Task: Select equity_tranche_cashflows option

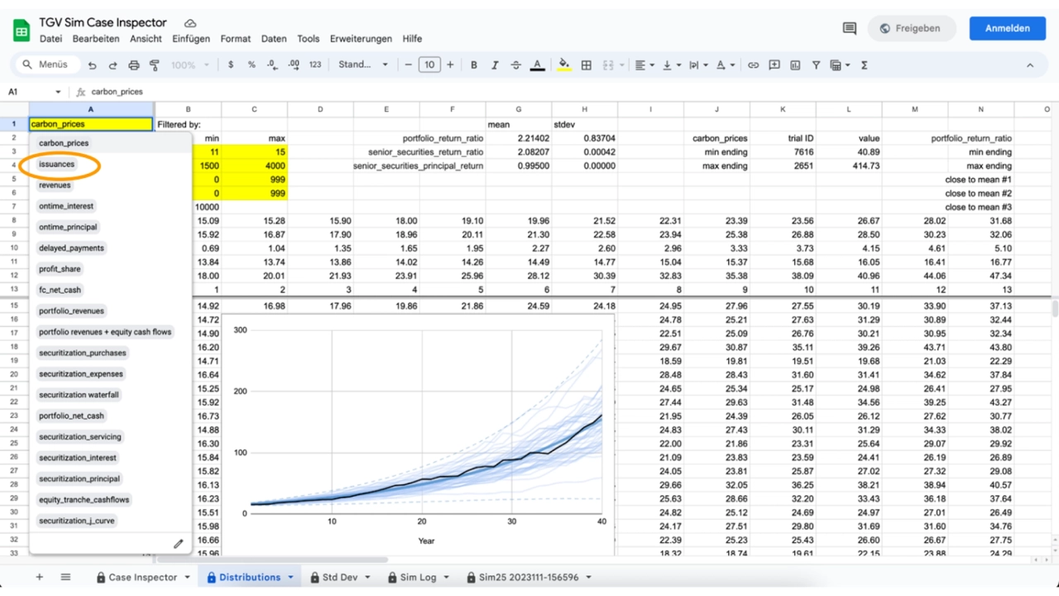Action: [x=84, y=500]
